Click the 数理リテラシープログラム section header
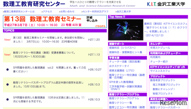This screenshot has width=191, height=109. 128,94
